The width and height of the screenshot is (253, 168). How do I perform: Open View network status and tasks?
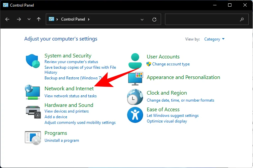point(70,96)
